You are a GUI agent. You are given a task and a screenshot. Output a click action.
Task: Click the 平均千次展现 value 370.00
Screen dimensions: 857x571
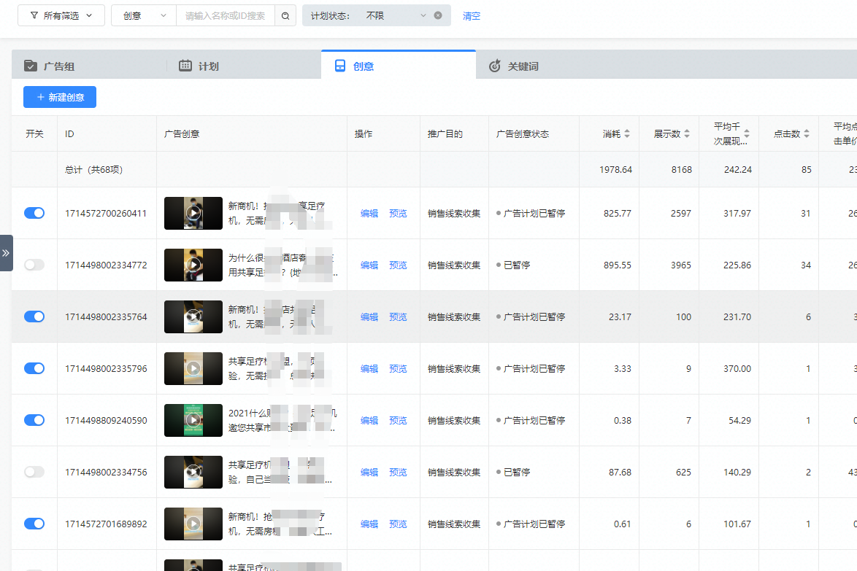coord(737,369)
